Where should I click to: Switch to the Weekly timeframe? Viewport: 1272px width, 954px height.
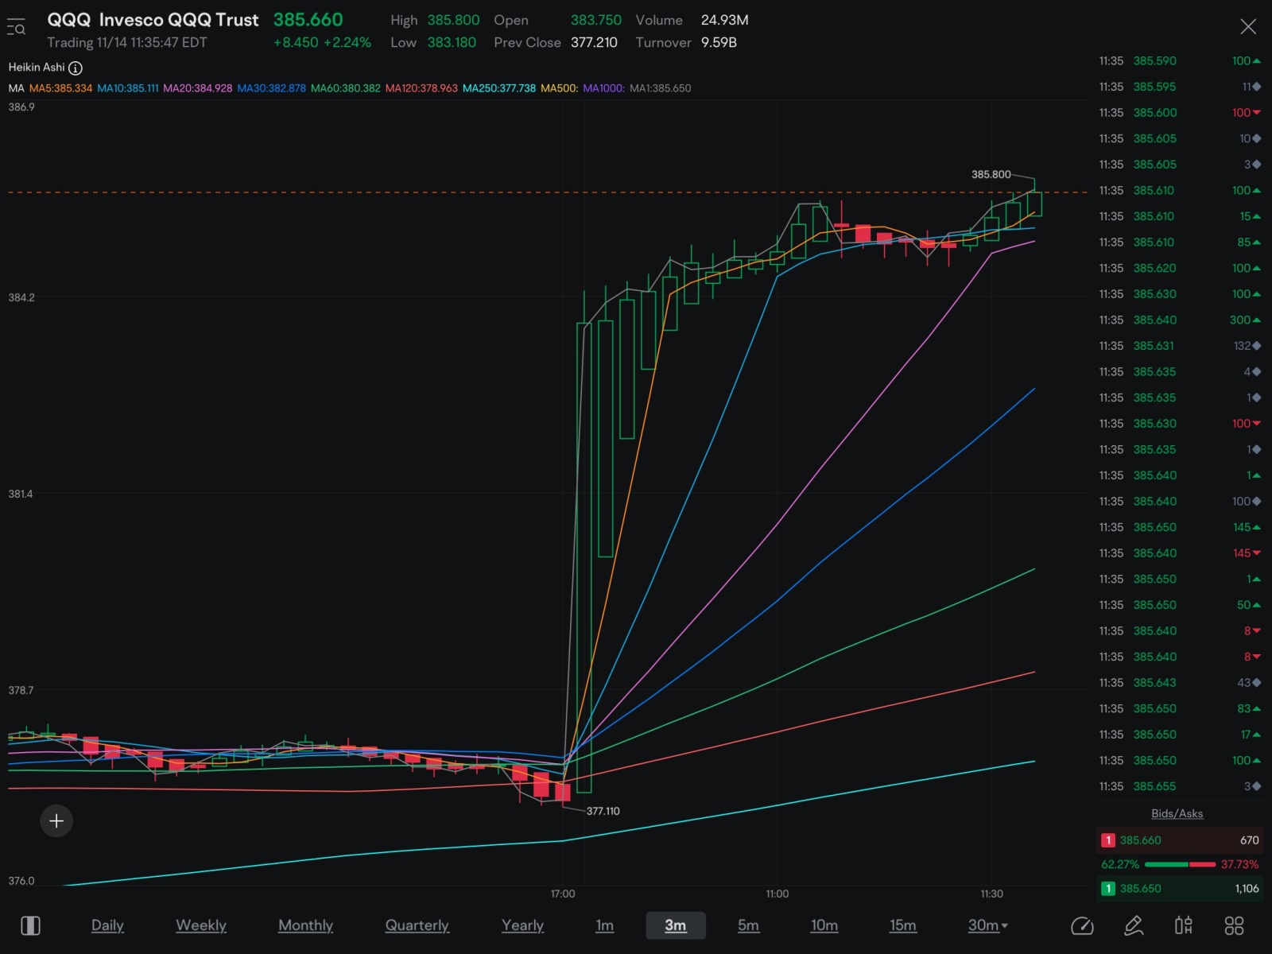point(201,925)
